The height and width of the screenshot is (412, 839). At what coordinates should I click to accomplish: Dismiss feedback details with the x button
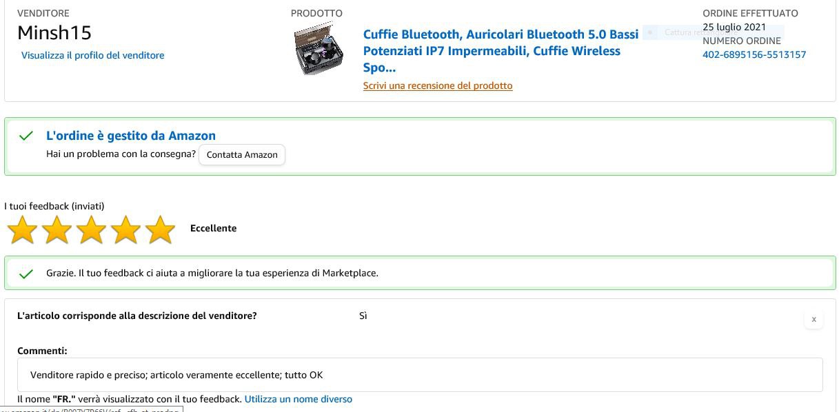click(x=813, y=319)
